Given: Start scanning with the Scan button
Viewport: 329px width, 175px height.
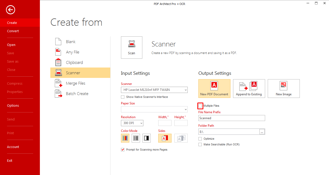Looking at the screenshot, I should (x=132, y=47).
